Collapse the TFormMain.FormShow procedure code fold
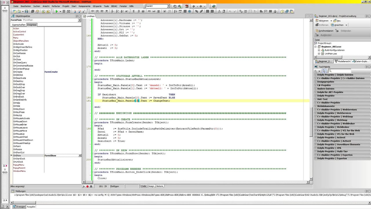Screen dimensions: 371x209 (x=93, y=153)
